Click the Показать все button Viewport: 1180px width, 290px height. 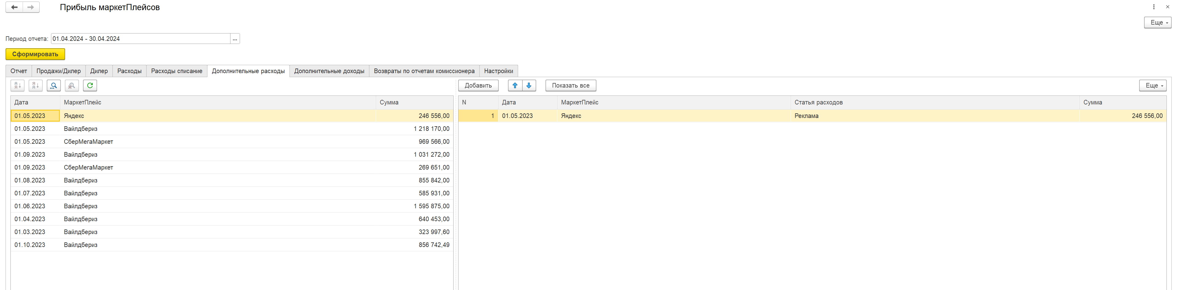570,85
